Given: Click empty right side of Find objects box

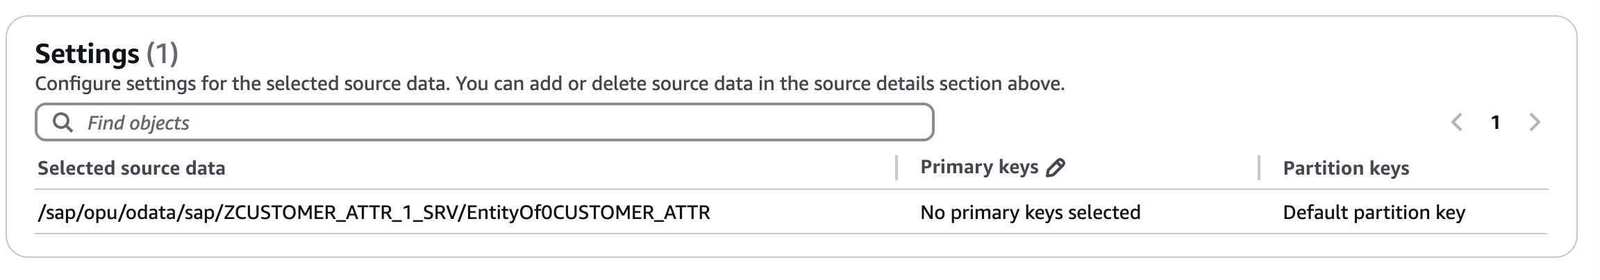Looking at the screenshot, I should [x=799, y=123].
